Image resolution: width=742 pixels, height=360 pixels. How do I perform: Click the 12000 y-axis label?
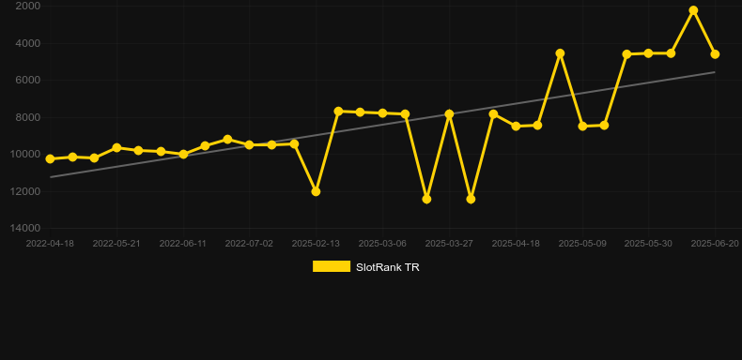click(25, 191)
